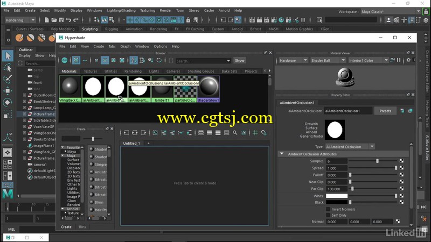
Task: Open the Arnold main menu
Action: tap(224, 10)
